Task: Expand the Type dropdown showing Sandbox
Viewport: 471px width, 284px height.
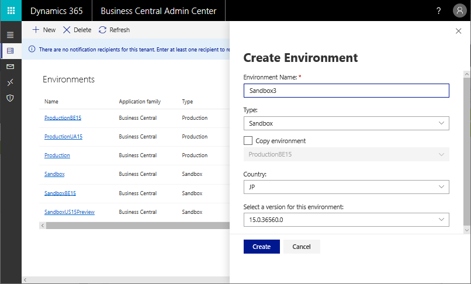Action: click(x=347, y=123)
